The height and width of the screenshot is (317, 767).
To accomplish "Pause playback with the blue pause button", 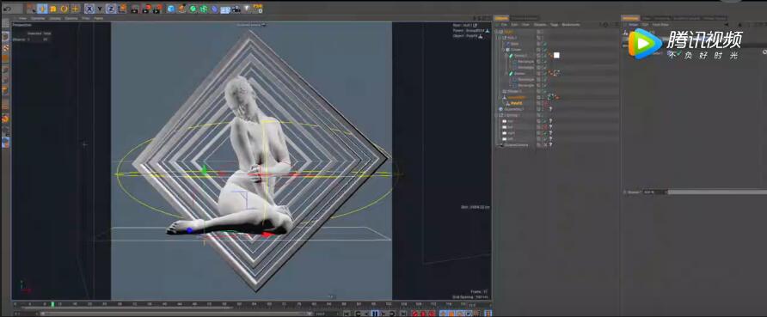I will point(375,314).
